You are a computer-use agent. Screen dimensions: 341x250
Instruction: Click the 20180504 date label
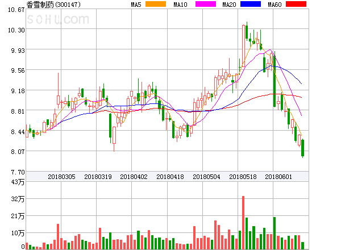(206, 177)
